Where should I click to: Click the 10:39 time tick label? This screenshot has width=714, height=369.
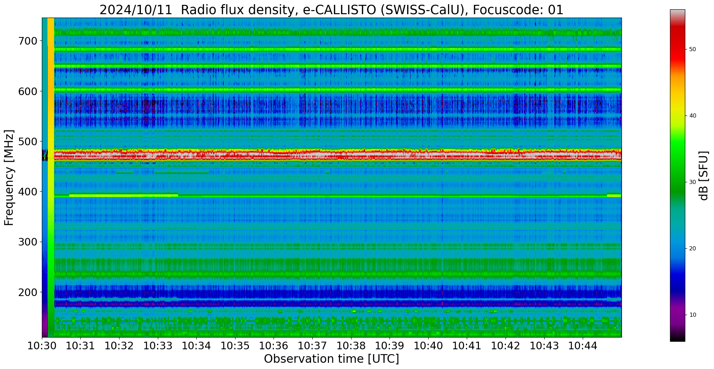[x=390, y=345]
